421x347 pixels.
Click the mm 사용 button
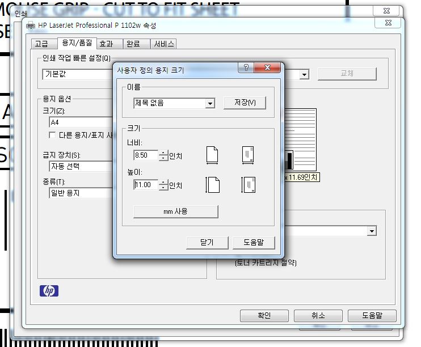point(175,211)
